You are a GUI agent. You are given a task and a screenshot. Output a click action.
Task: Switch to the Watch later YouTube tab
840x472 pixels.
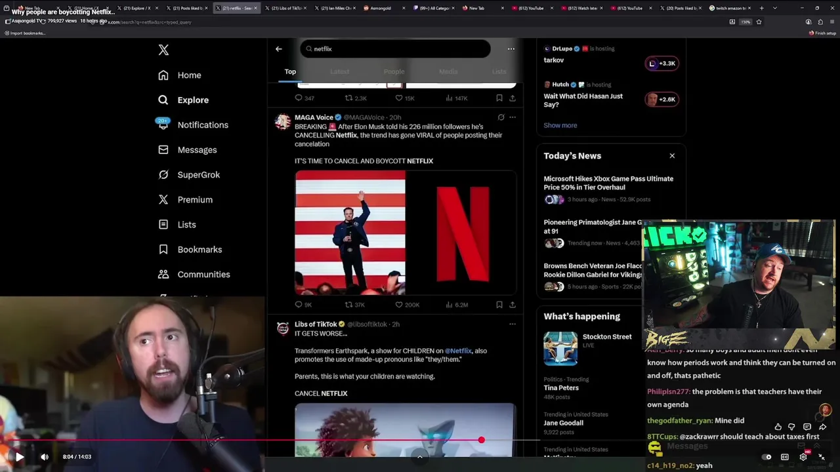tap(583, 8)
